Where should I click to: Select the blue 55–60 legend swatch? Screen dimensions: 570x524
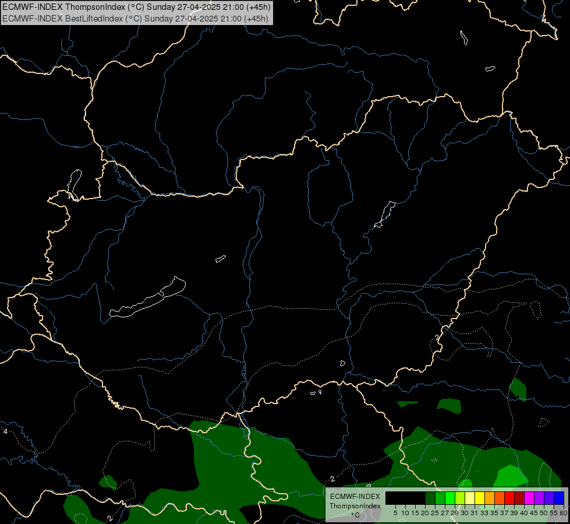point(559,498)
